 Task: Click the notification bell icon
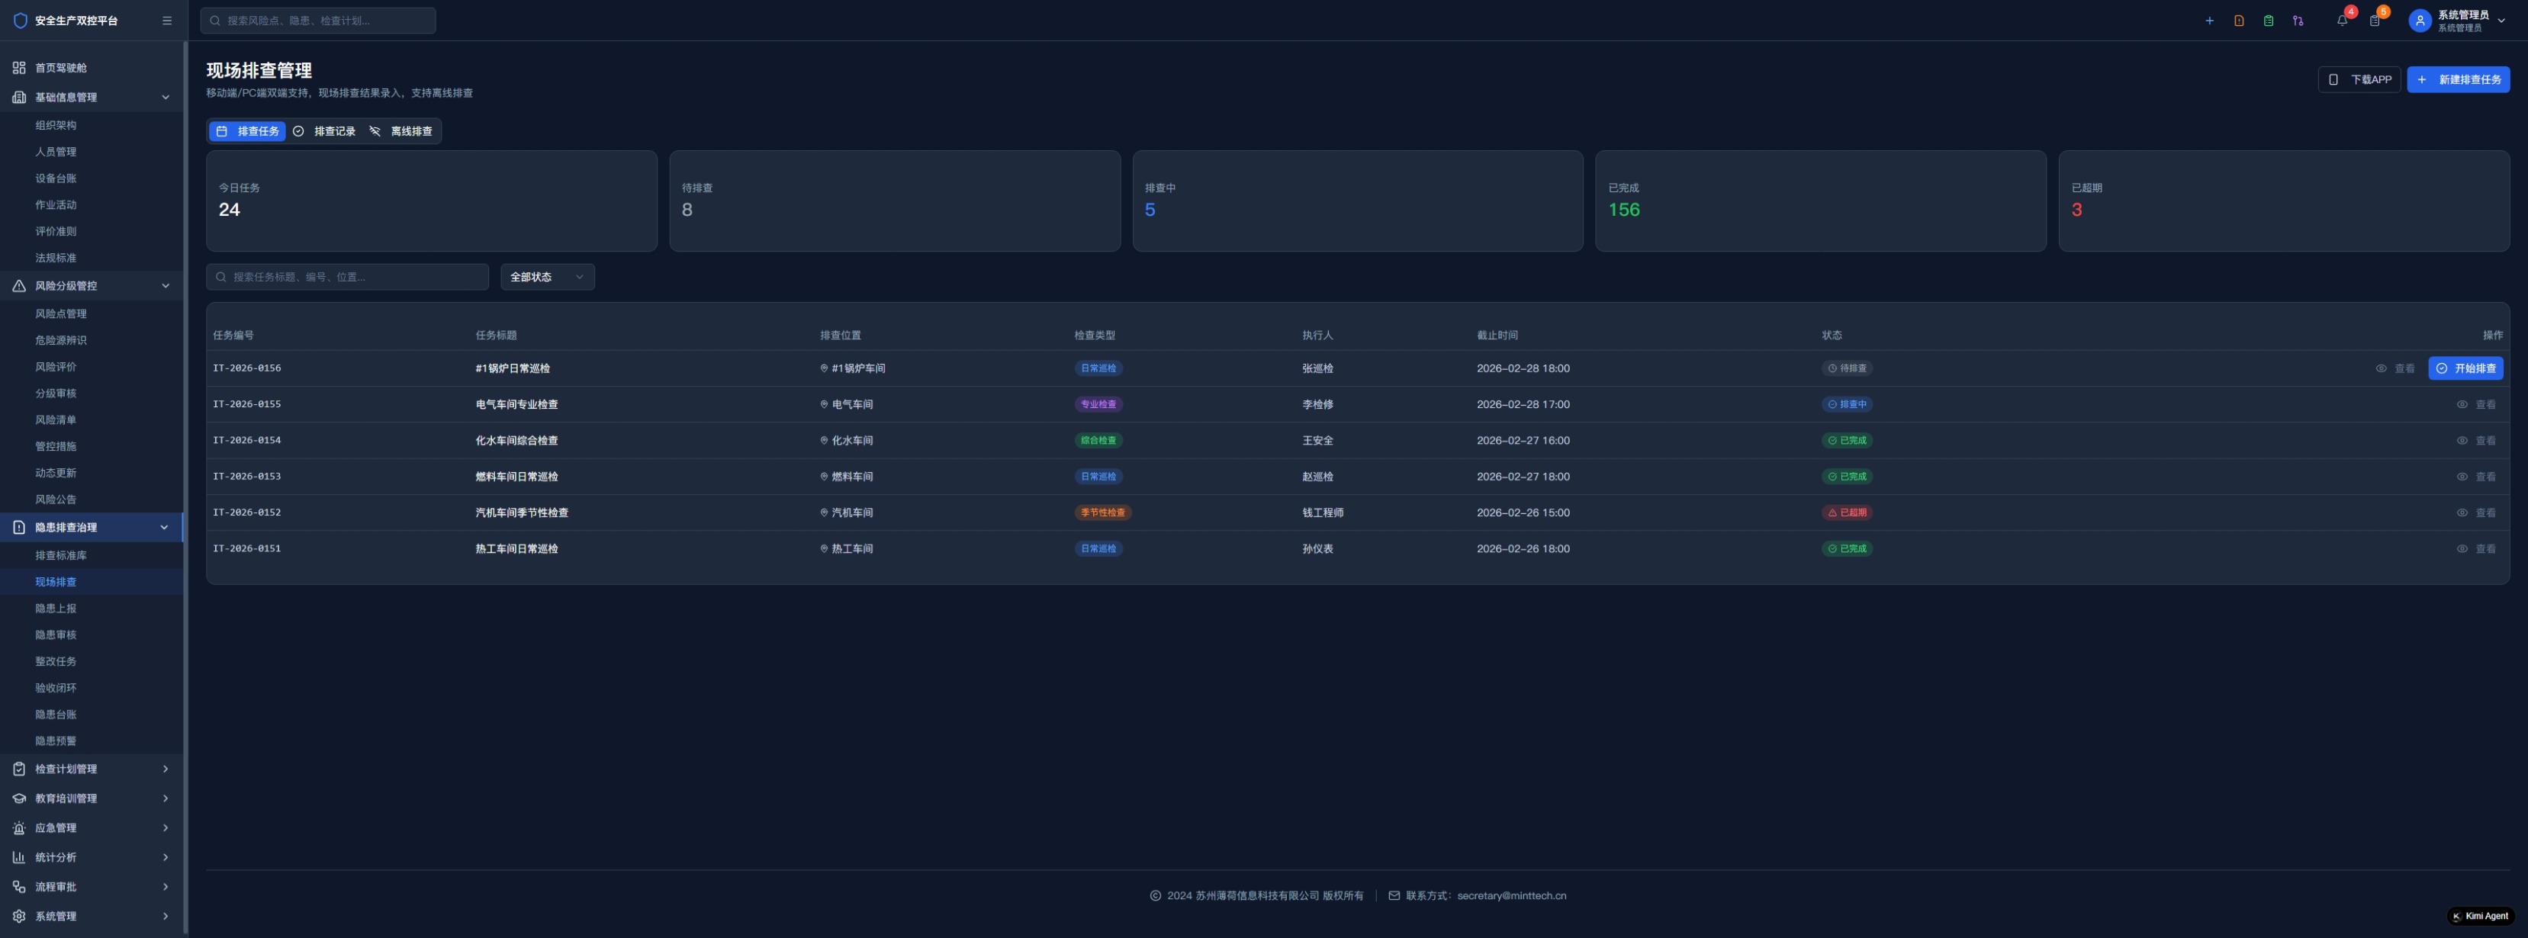click(x=2342, y=21)
